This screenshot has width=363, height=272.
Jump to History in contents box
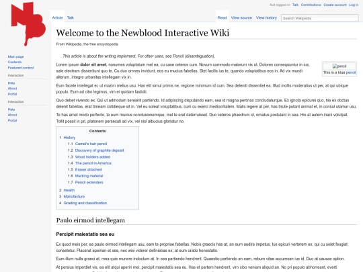tap(69, 138)
